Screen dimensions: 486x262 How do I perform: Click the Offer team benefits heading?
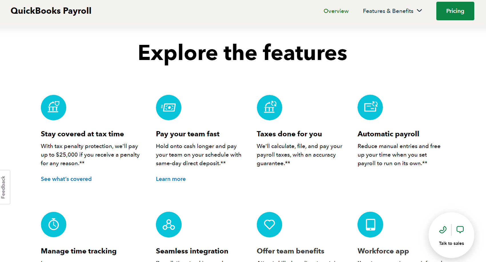tap(290, 251)
